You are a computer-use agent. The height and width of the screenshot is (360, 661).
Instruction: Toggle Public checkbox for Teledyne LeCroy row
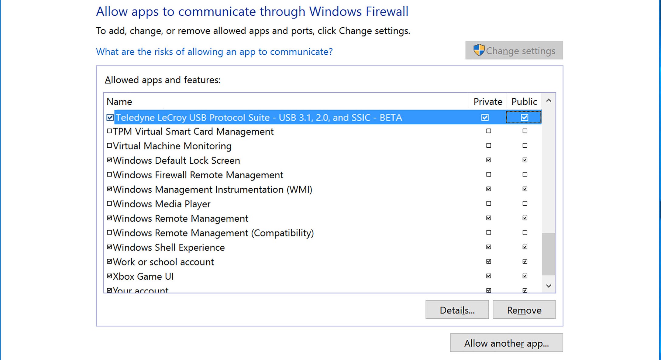[525, 118]
